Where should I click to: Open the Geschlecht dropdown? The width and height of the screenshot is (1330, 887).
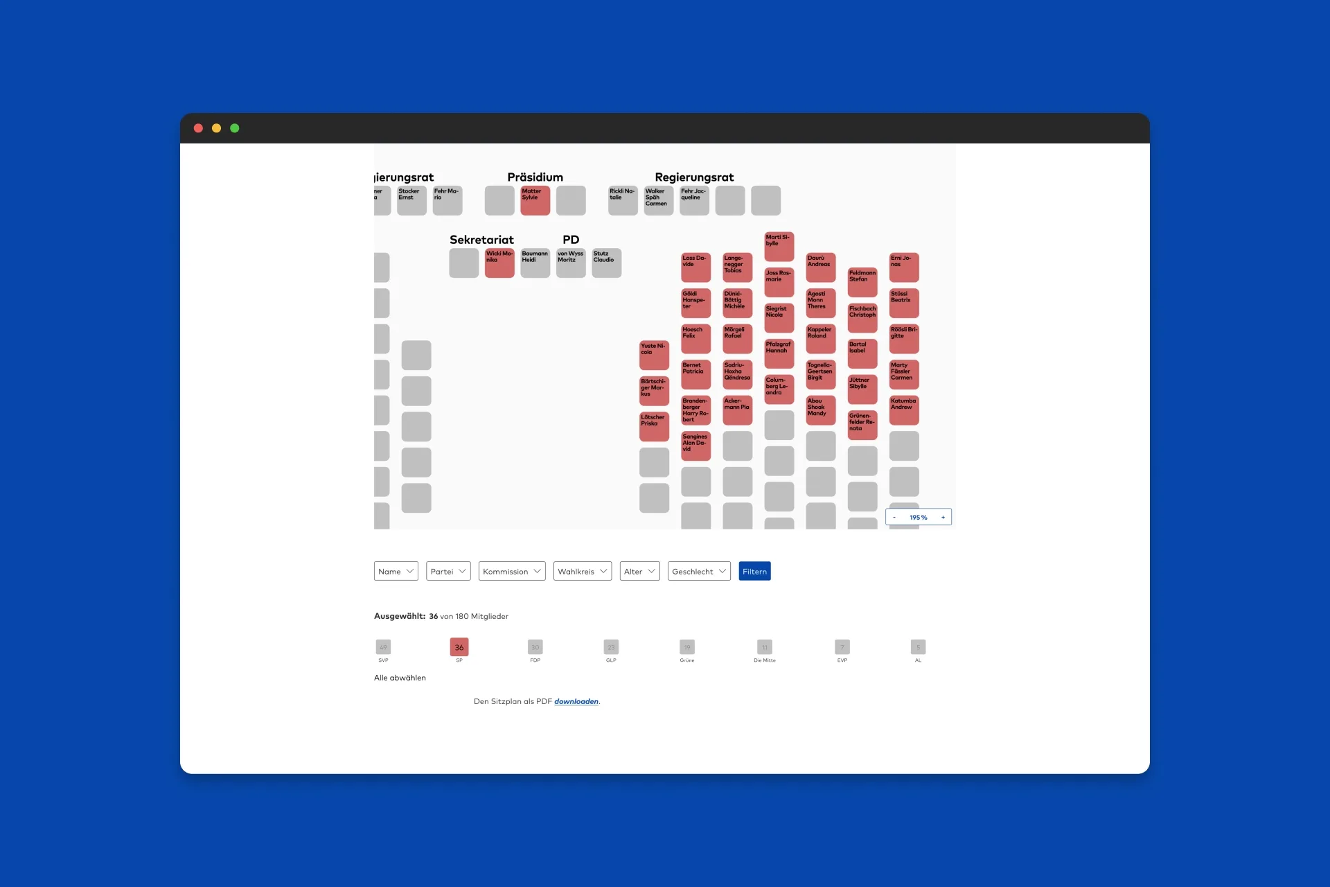tap(698, 571)
